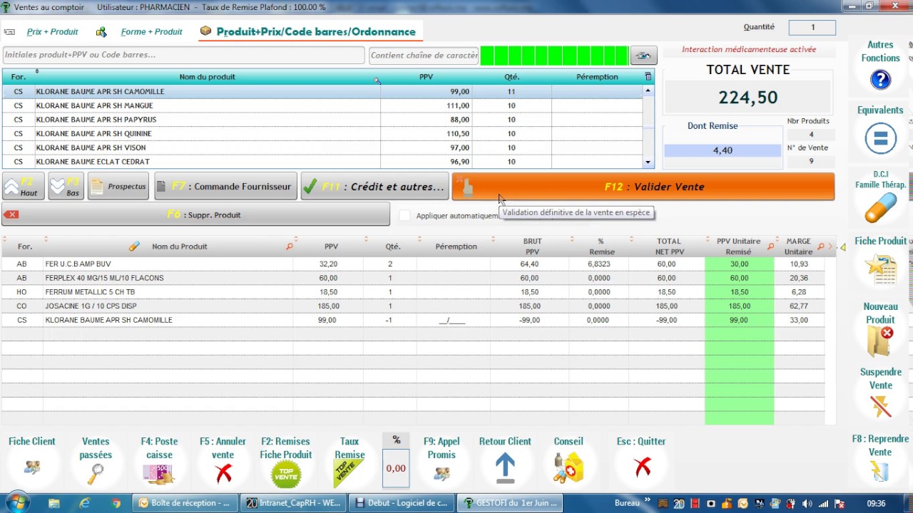The width and height of the screenshot is (913, 513).
Task: Click the search icon in Nom du Produit sale column
Action: click(x=290, y=247)
